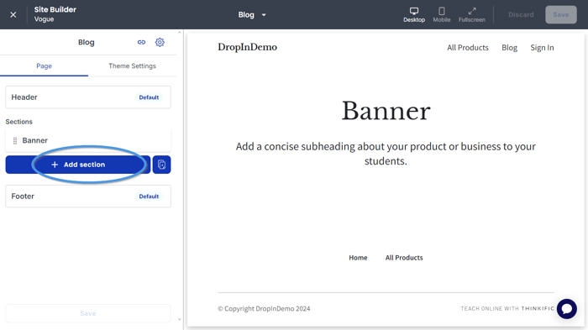588x330 pixels.
Task: Select the Page tab
Action: [x=44, y=66]
